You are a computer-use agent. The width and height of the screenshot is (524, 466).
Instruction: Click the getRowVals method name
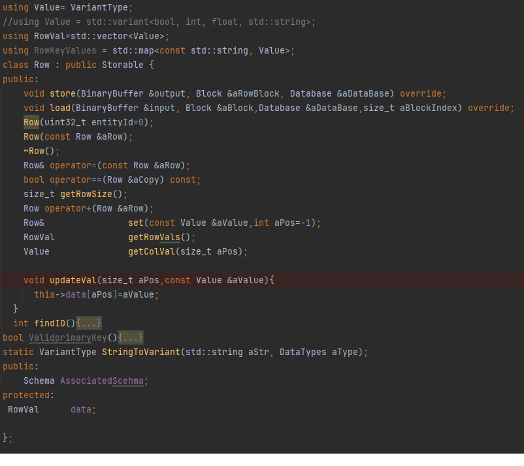pos(154,237)
